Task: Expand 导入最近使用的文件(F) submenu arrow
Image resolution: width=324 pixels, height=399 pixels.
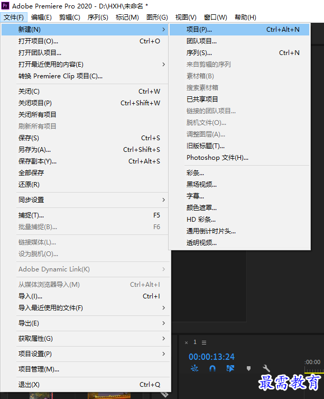Action: [x=164, y=308]
